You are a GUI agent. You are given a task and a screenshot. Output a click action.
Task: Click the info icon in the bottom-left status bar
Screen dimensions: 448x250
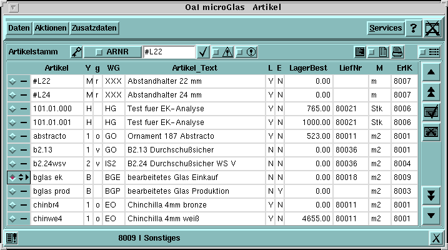12,237
